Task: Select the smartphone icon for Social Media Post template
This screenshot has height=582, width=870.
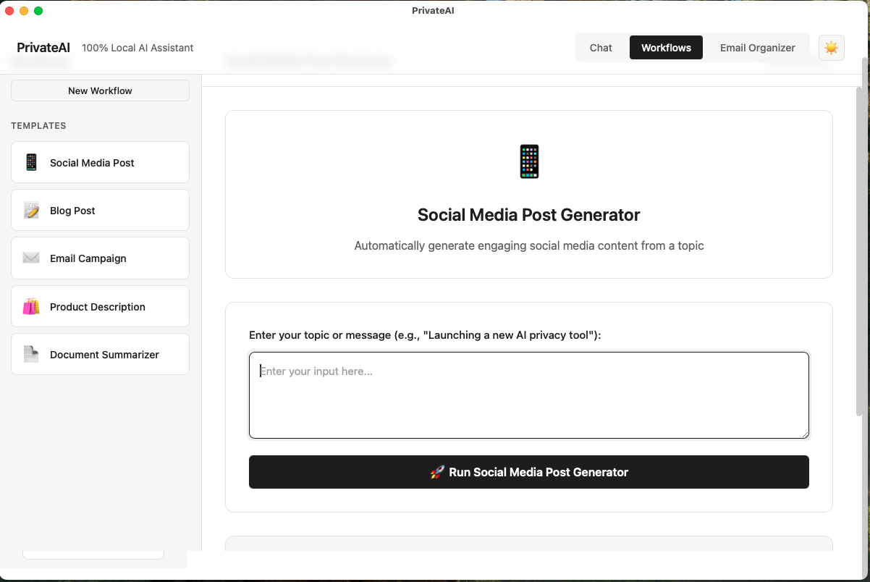Action: point(30,162)
